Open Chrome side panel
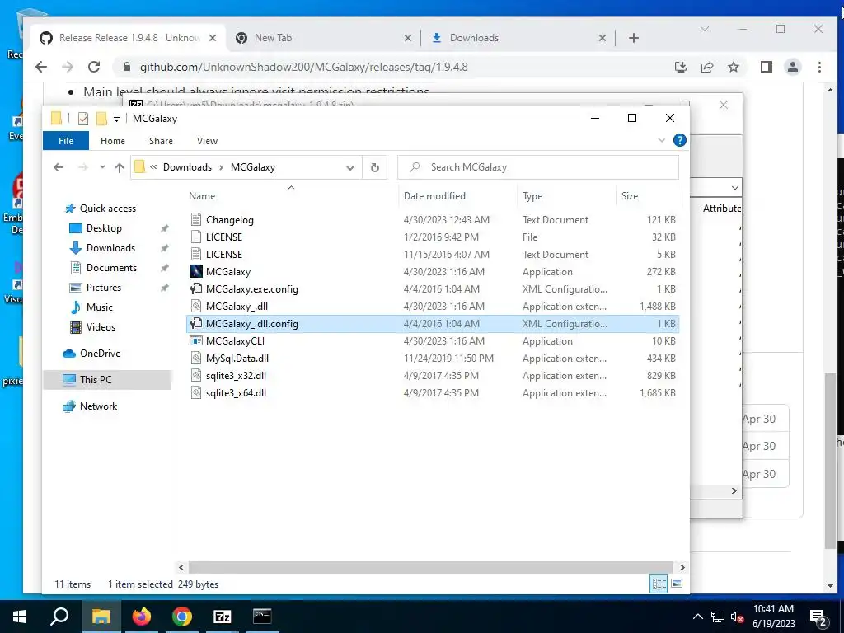This screenshot has width=844, height=633. click(x=766, y=67)
